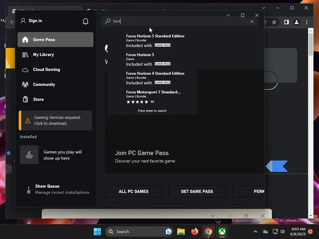Click Chrome back arrow button
Screen dimensions: 319x239
[x=12, y=22]
